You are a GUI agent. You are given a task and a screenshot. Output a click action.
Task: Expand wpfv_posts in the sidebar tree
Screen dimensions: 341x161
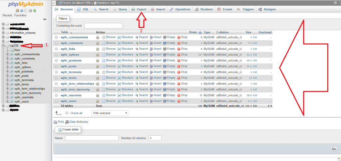click(7, 76)
